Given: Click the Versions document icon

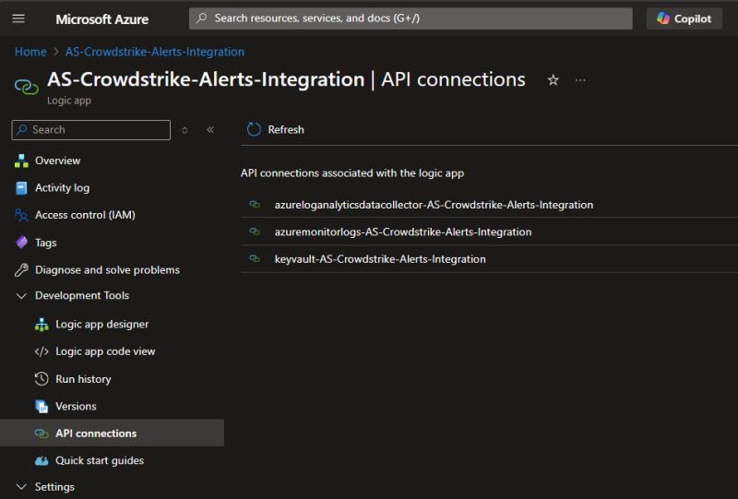Looking at the screenshot, I should pos(42,406).
